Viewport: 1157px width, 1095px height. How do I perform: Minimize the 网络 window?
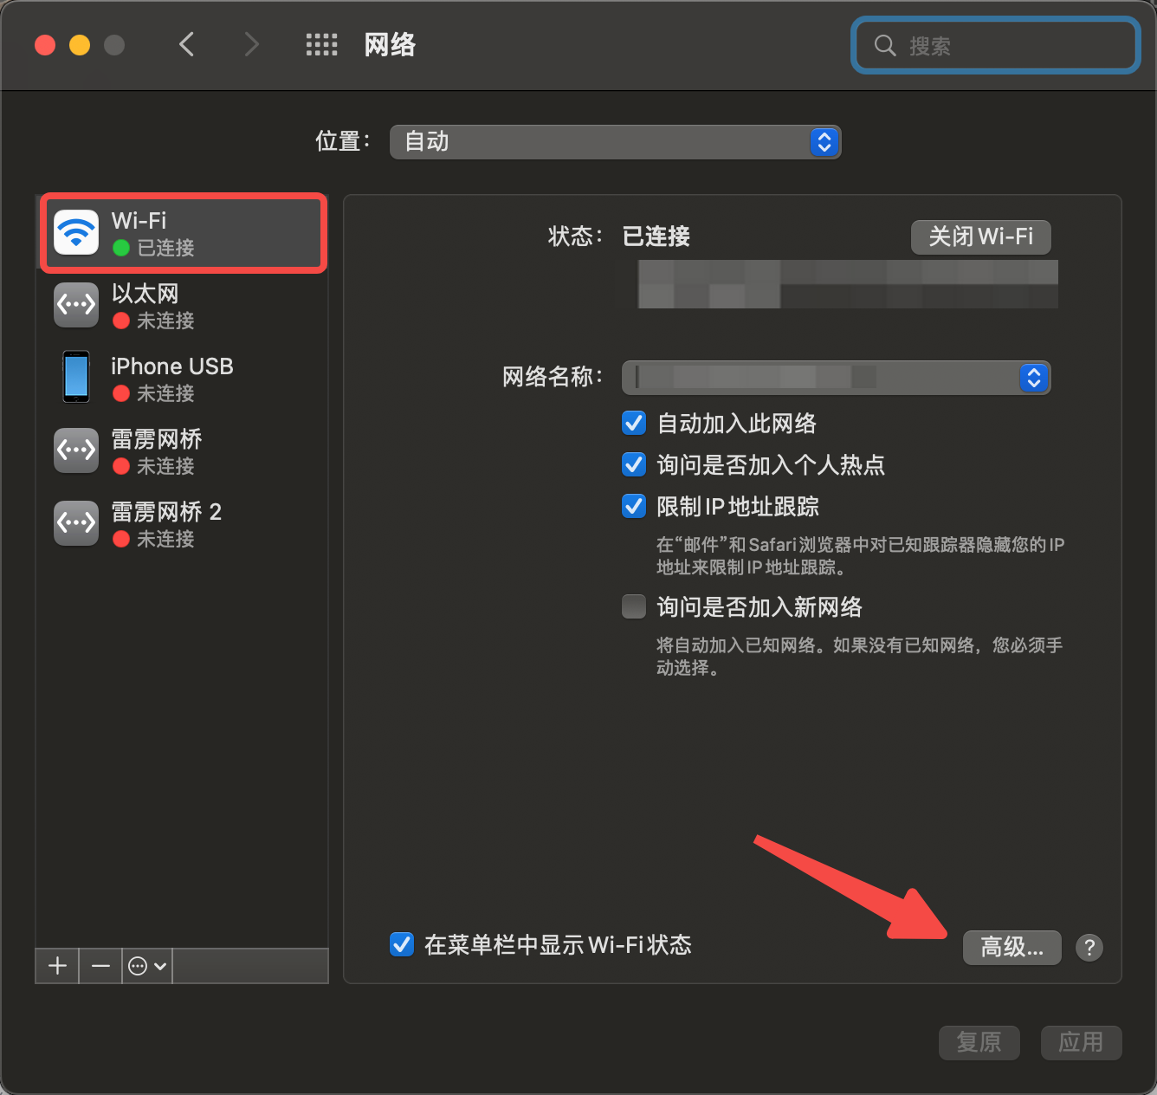80,45
